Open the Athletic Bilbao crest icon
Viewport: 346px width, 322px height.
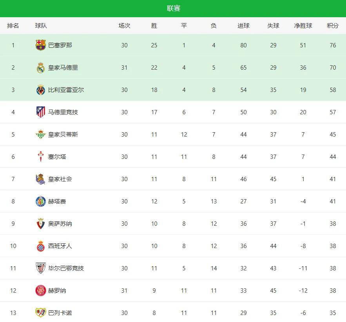(41, 268)
